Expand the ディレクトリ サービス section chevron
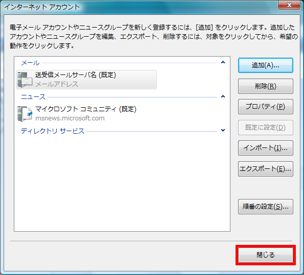 223,130
